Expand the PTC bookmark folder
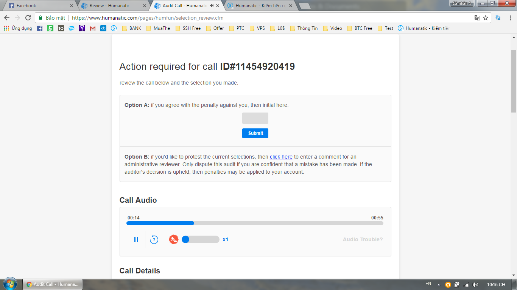517x290 pixels. pos(237,28)
